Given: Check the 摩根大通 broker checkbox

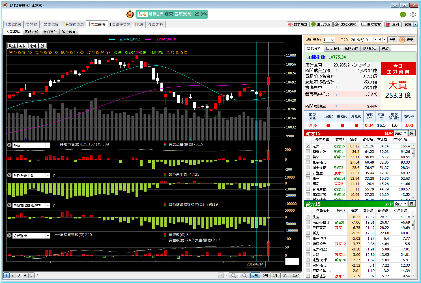Looking at the screenshot, I should pyautogui.click(x=308, y=151).
